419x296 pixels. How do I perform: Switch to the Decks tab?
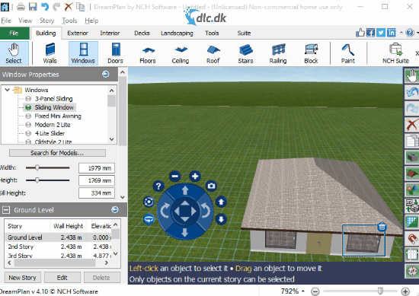(142, 33)
